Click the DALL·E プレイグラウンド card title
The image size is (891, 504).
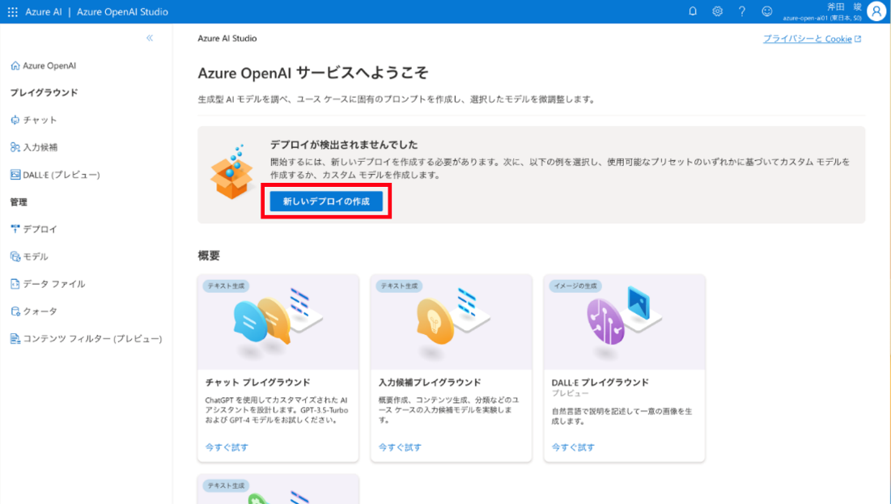[600, 383]
